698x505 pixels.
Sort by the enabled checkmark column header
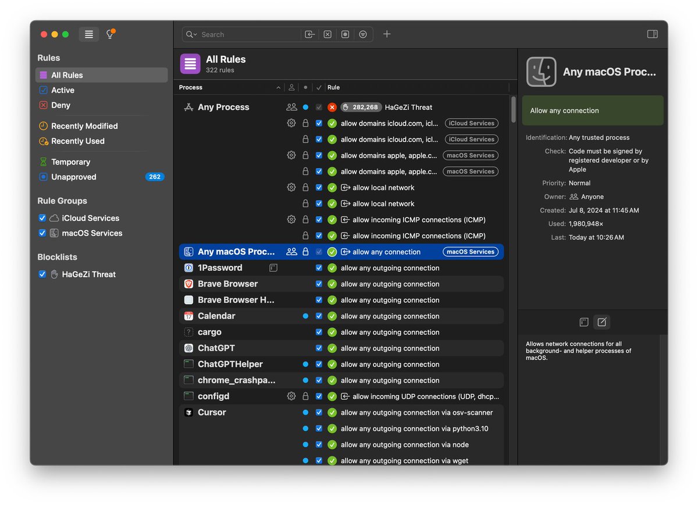coord(319,87)
